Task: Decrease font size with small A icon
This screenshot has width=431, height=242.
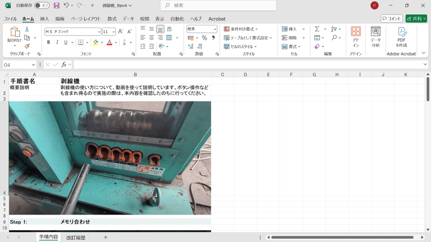Action: click(129, 32)
